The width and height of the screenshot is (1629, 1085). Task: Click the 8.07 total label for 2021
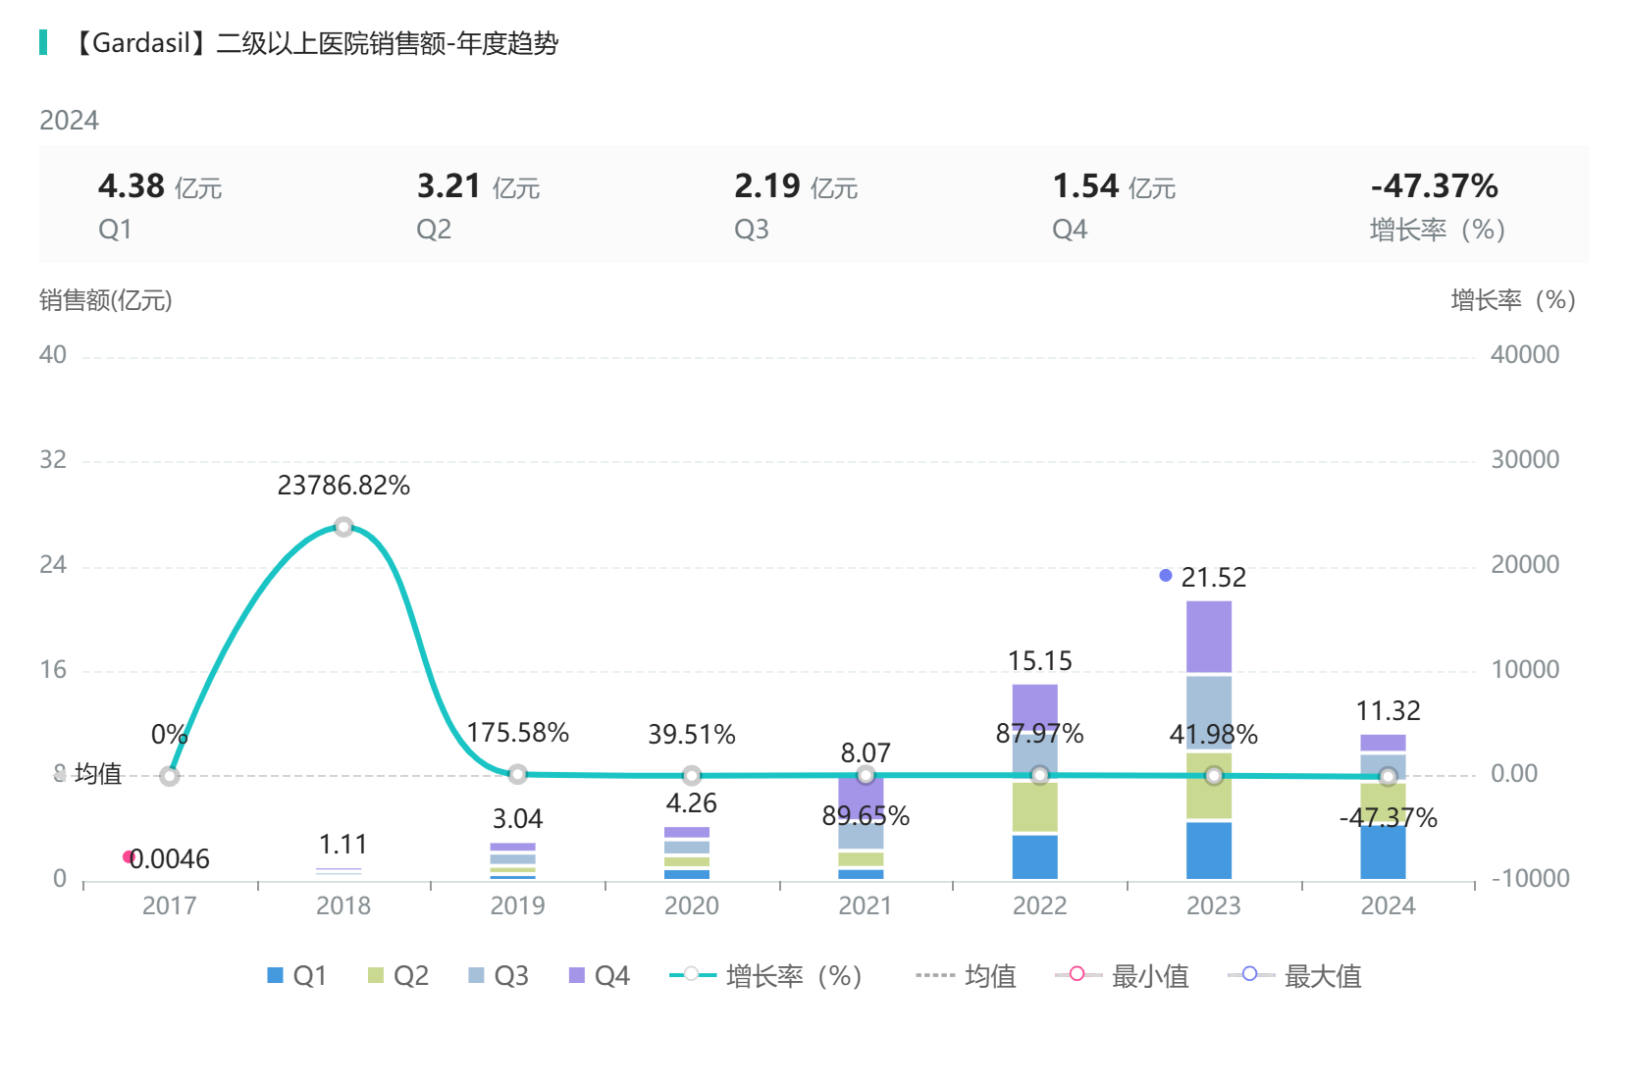point(866,753)
